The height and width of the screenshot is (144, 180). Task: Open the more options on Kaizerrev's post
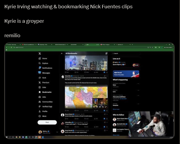click(x=107, y=76)
